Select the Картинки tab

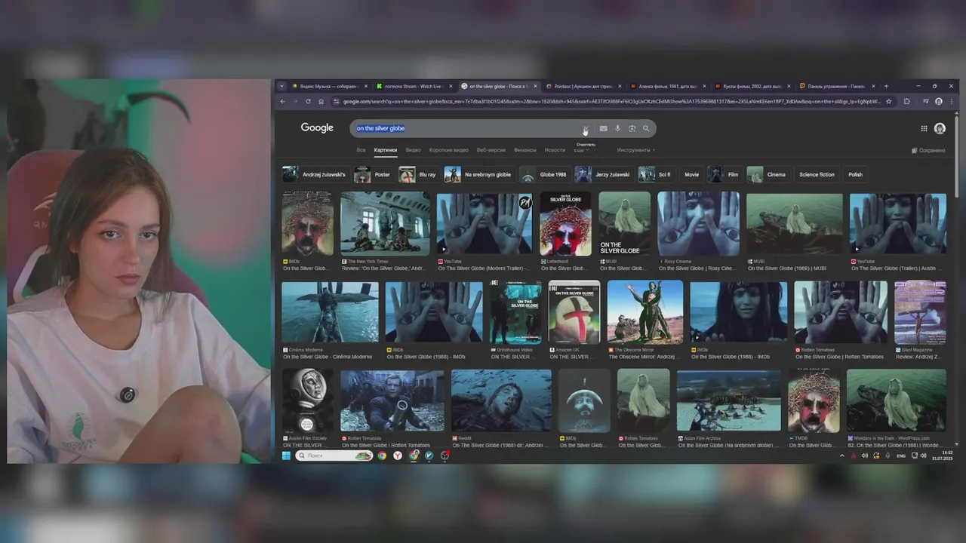(x=385, y=150)
